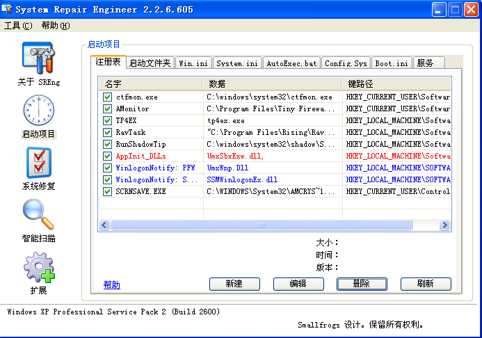Viewport: 482px width, 338px height.
Task: Open the 帮助 help link
Action: (x=111, y=285)
